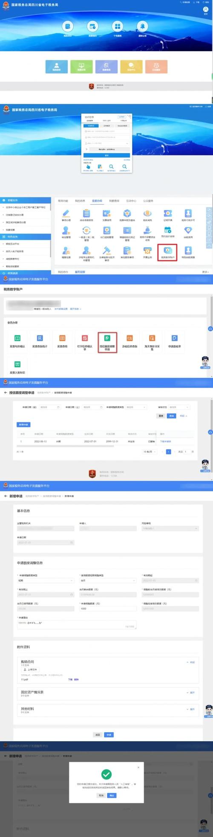Open the 核定管理 icon
Screen dimensions: 213x837
66,233
